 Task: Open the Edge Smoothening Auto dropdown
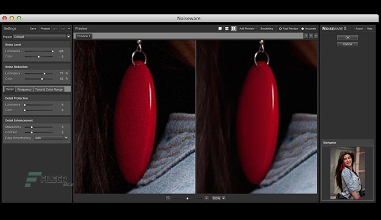tap(66, 138)
